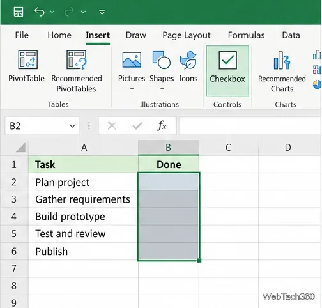Expand the Name Box dropdown

coord(72,126)
